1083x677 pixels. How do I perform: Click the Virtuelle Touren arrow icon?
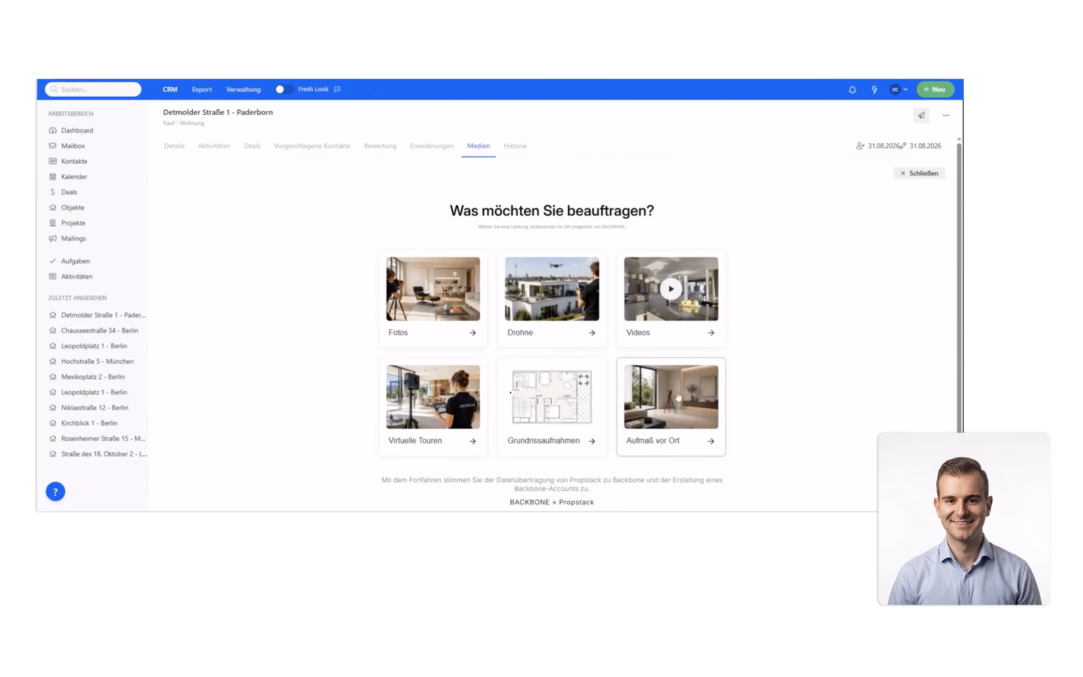pyautogui.click(x=473, y=441)
